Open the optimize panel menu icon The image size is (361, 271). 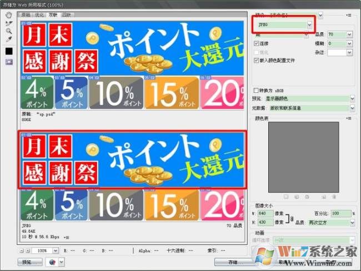pyautogui.click(x=349, y=16)
